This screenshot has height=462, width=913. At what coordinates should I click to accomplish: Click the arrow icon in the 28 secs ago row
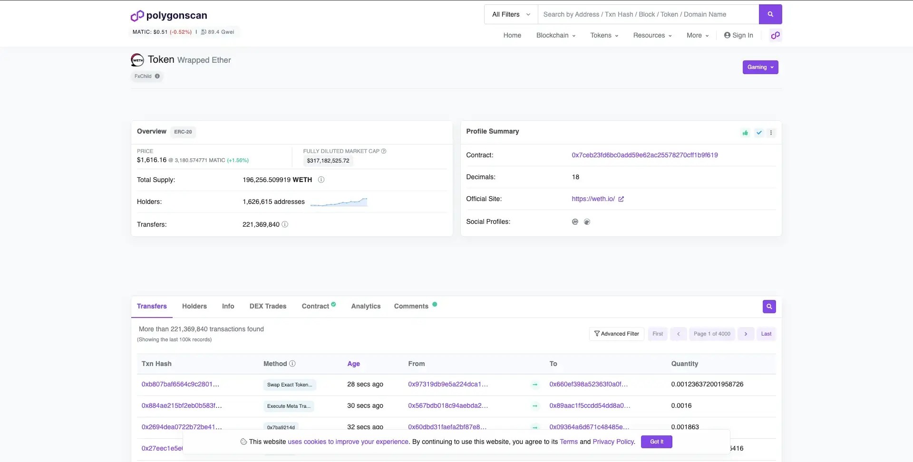pyautogui.click(x=535, y=385)
